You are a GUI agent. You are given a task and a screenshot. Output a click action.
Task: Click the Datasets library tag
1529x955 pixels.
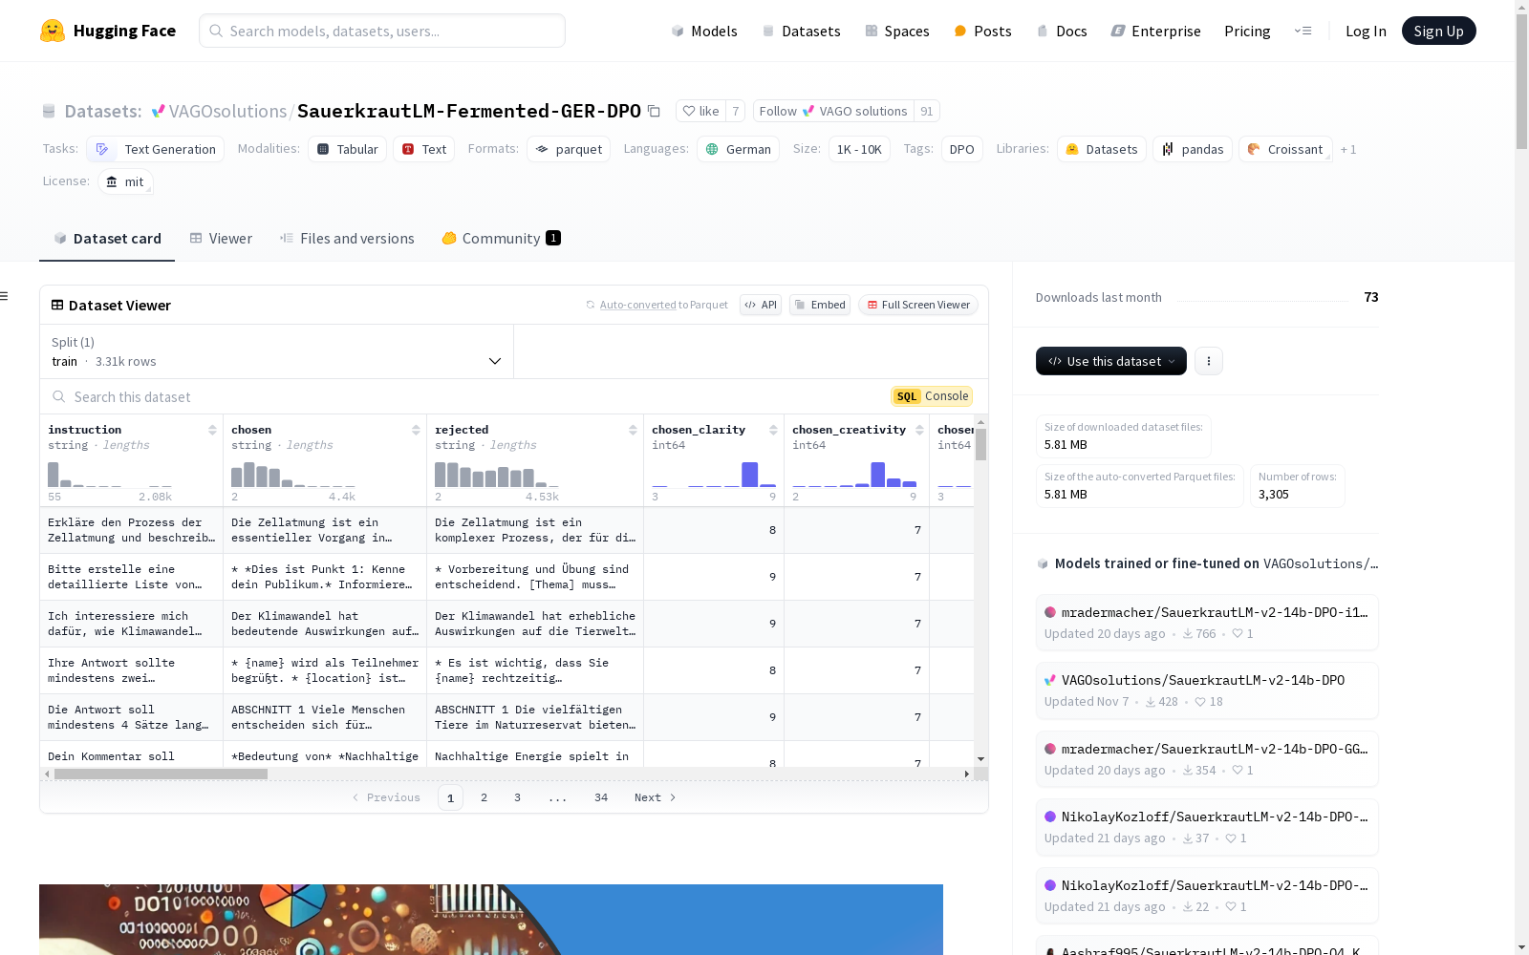point(1102,149)
